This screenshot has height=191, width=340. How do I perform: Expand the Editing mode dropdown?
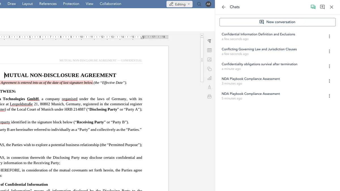click(179, 4)
